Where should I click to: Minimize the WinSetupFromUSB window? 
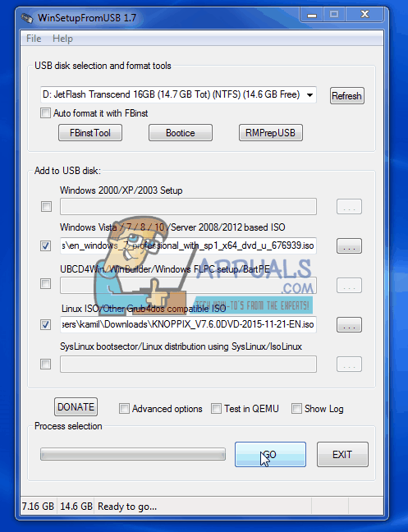312,15
